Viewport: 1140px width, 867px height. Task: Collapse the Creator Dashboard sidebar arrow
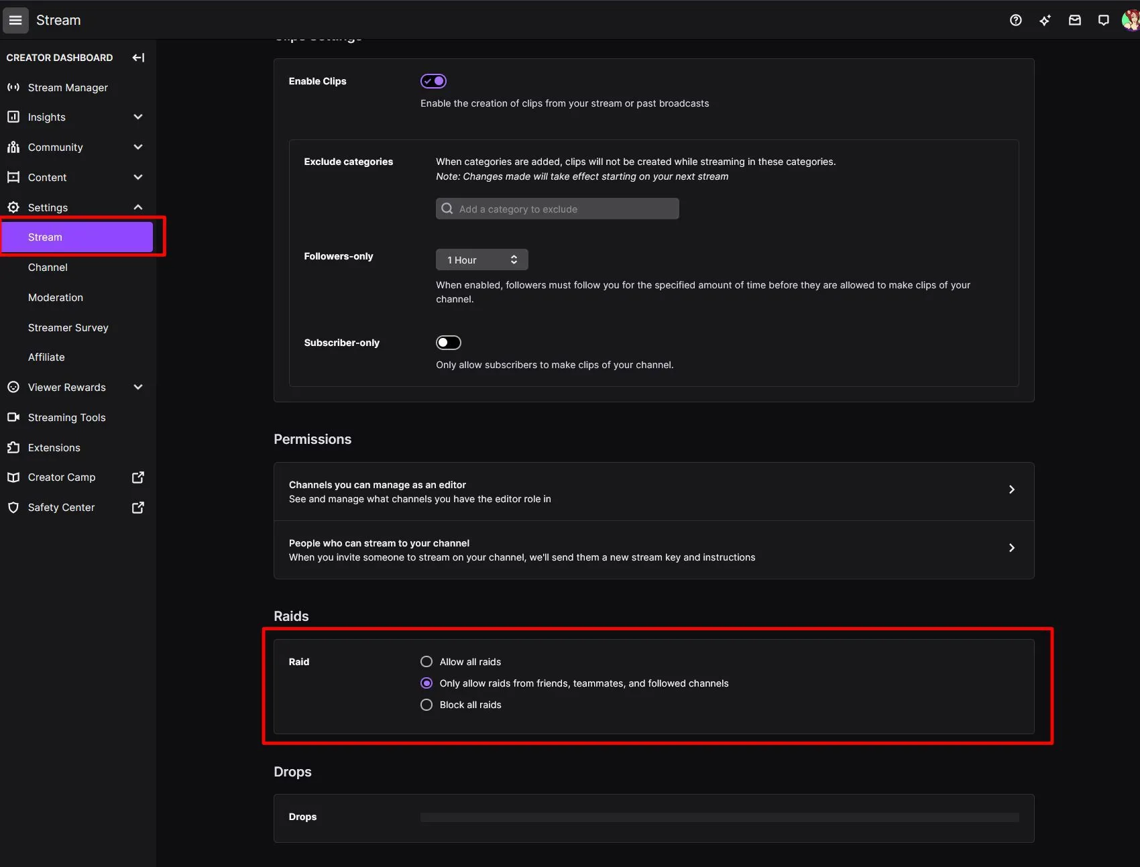[x=138, y=58]
